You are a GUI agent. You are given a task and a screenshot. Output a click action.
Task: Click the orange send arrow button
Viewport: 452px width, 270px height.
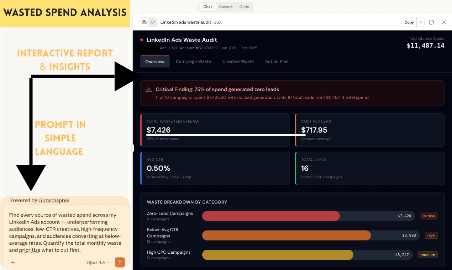point(120,262)
